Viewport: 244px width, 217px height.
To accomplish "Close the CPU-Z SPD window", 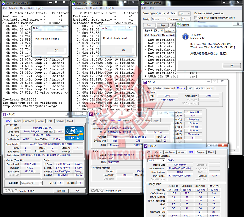I will pos(223,145).
